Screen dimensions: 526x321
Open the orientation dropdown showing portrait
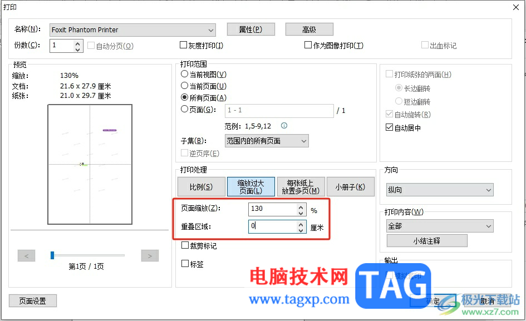coord(440,190)
